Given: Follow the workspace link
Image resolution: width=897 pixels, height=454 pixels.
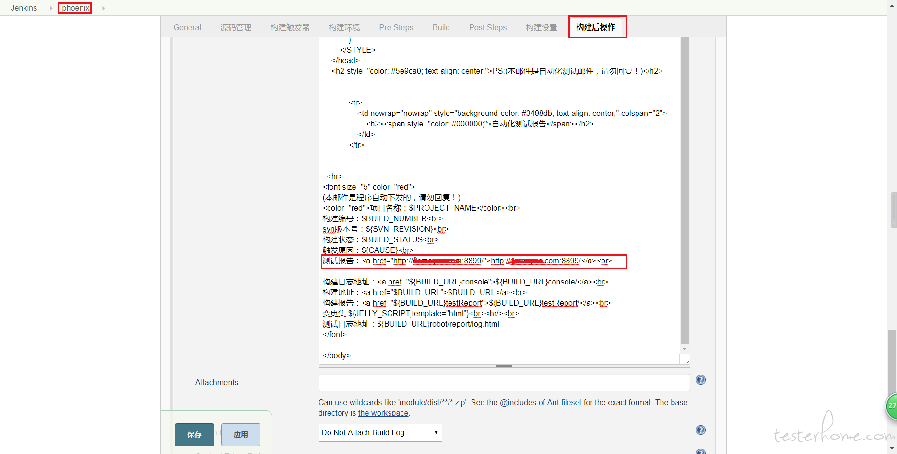Looking at the screenshot, I should (x=383, y=413).
